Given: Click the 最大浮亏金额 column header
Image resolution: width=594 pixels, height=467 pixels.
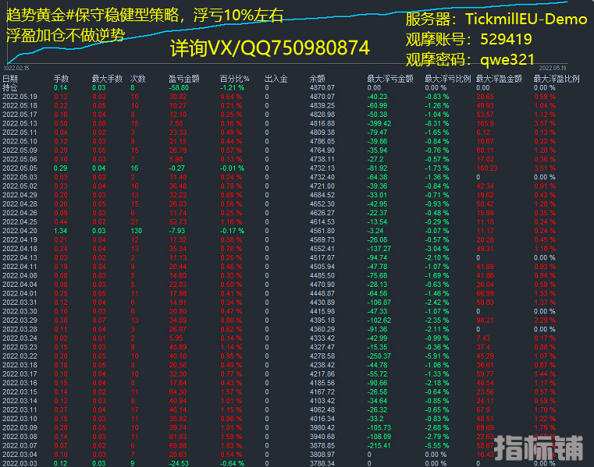Looking at the screenshot, I should pyautogui.click(x=390, y=79).
